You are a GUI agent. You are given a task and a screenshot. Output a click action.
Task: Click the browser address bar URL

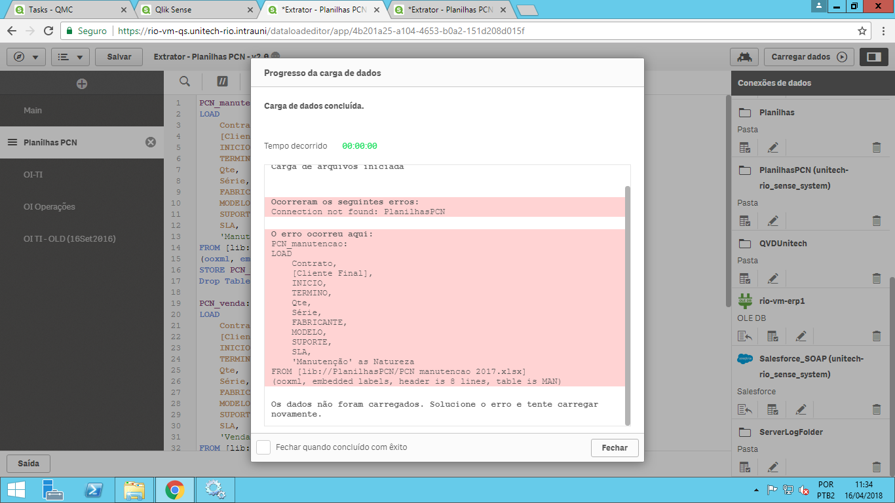tap(322, 31)
